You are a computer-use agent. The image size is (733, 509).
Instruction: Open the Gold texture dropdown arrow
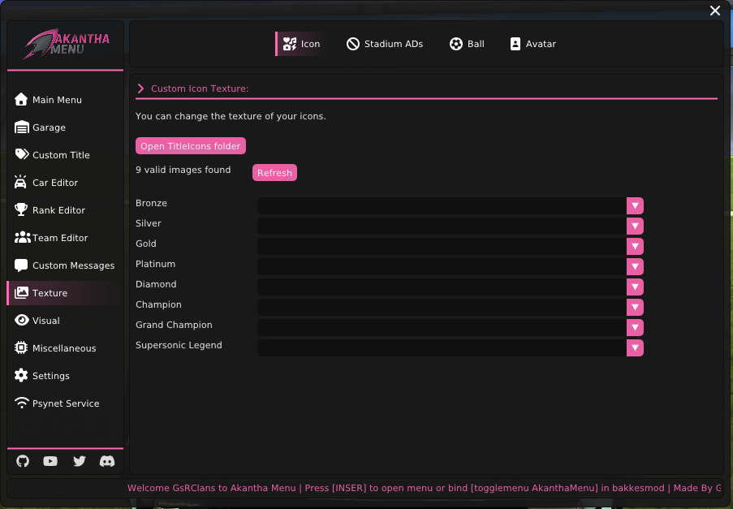[635, 246]
